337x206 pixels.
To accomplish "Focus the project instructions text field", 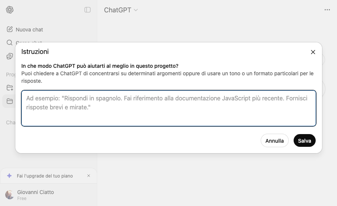I will (x=168, y=108).
